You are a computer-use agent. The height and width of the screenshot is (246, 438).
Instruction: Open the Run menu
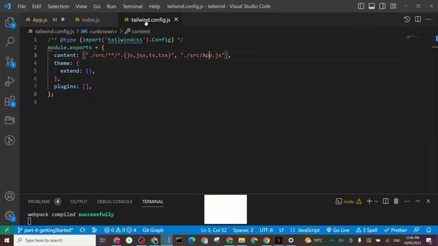point(111,6)
